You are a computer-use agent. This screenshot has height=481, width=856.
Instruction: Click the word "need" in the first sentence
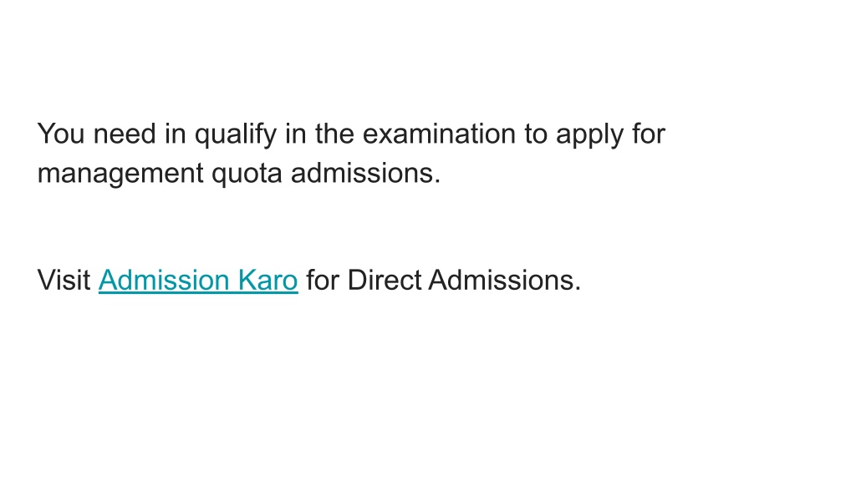125,134
